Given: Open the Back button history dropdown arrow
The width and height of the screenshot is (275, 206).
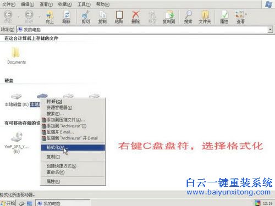Looking at the screenshot, I should (19, 17).
